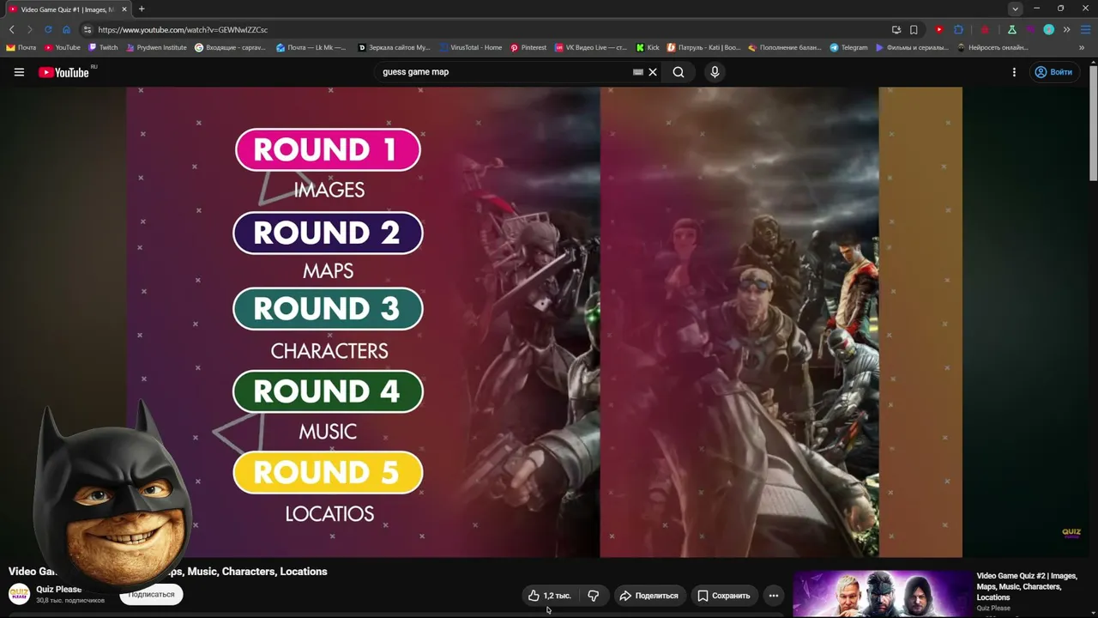The width and height of the screenshot is (1098, 618).
Task: Close the Video Game Quiz tab
Action: point(124,9)
